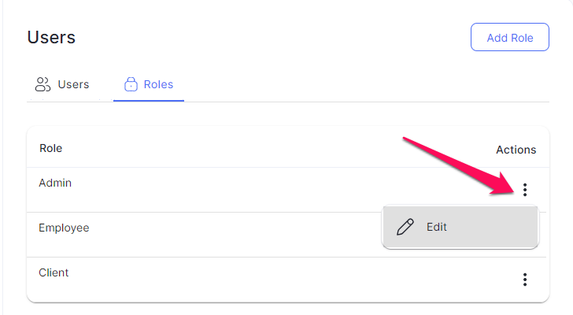Select the Client role name

(54, 272)
